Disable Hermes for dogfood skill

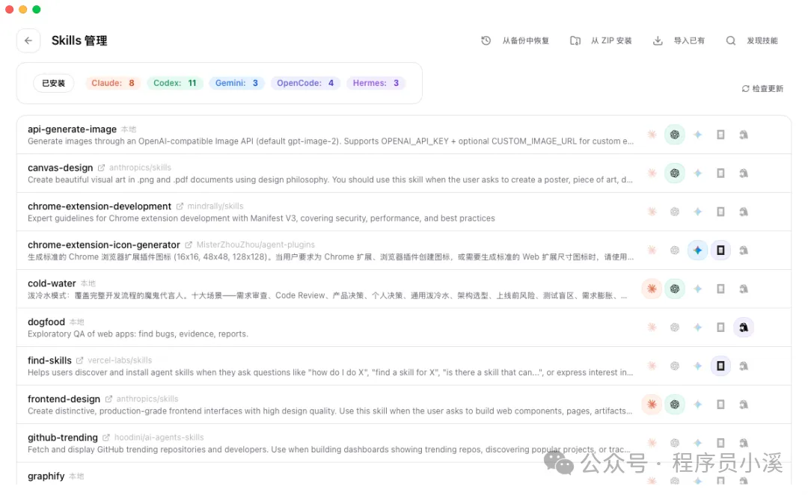(x=744, y=328)
